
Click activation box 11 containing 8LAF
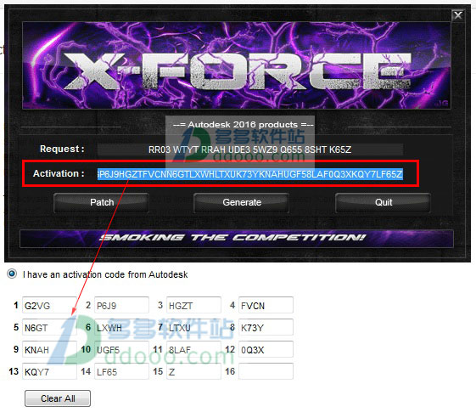click(193, 349)
